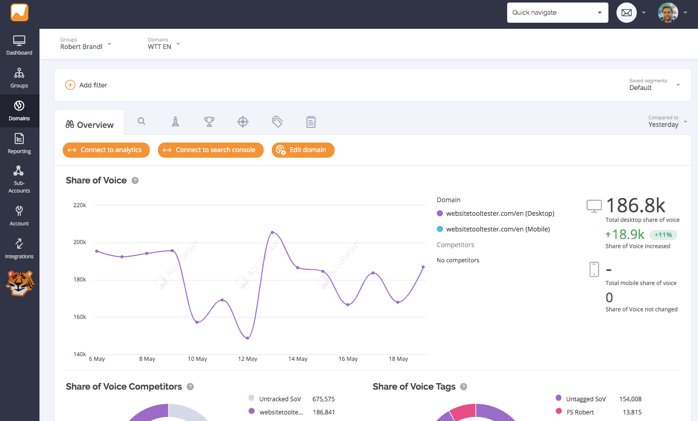Open the Compared to Yesterday dropdown
698x421 pixels.
pyautogui.click(x=668, y=121)
